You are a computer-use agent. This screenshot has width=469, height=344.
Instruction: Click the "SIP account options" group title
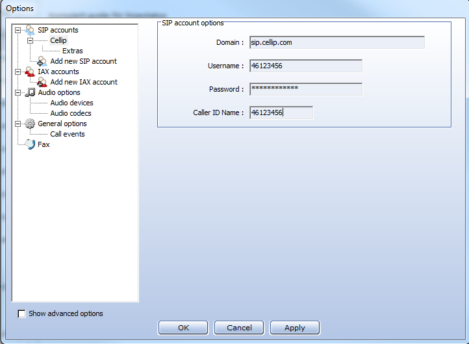click(x=193, y=23)
